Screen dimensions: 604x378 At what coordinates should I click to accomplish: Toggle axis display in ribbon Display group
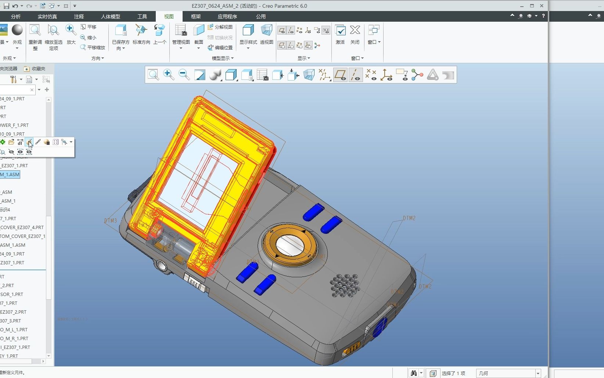(x=291, y=30)
